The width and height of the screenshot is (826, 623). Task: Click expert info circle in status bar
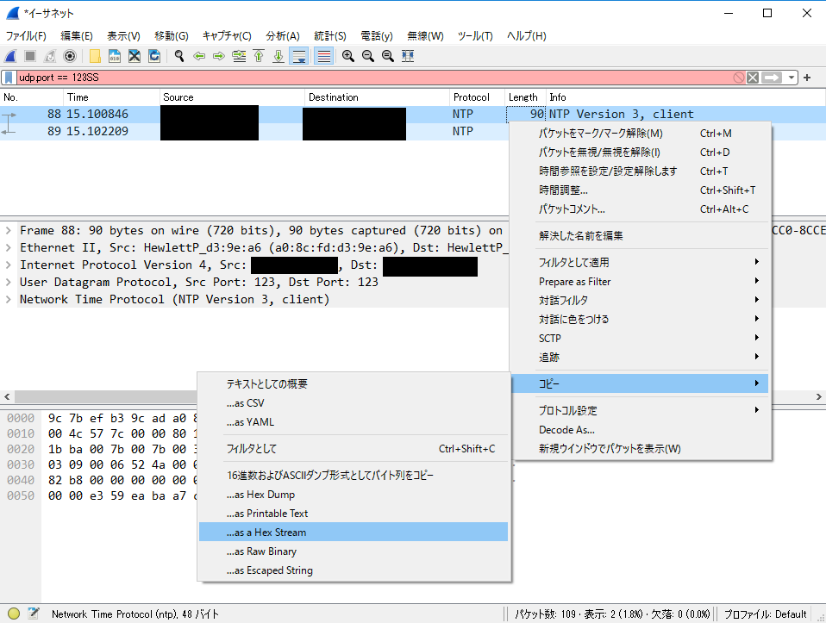tap(14, 614)
